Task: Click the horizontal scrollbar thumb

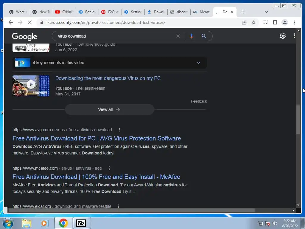Action: point(132,210)
